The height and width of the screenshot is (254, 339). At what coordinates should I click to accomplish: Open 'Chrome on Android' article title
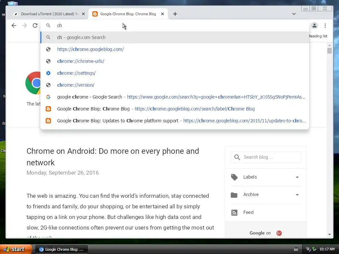[x=113, y=156]
